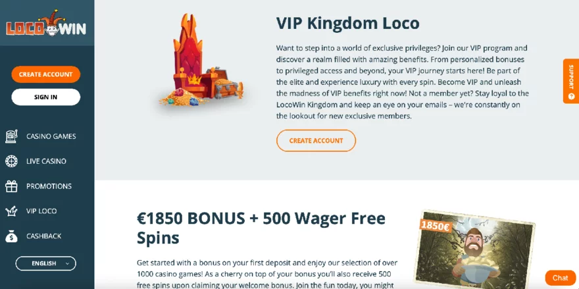Click the question mark on Support tab
The height and width of the screenshot is (289, 579).
coord(571,97)
